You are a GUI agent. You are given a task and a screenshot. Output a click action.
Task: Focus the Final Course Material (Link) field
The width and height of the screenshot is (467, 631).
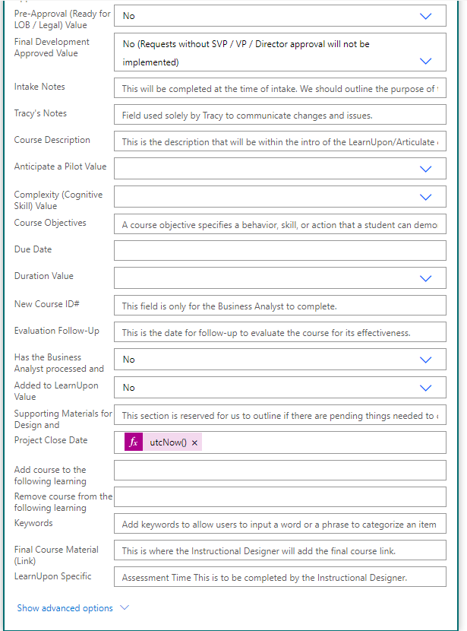click(280, 550)
